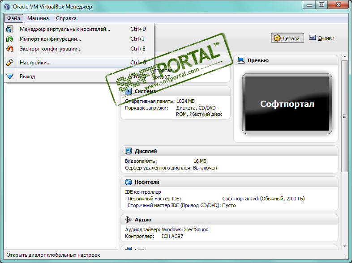Click Windows DirectSound driver value
Viewport: 352px width, 263px height.
pyautogui.click(x=185, y=229)
